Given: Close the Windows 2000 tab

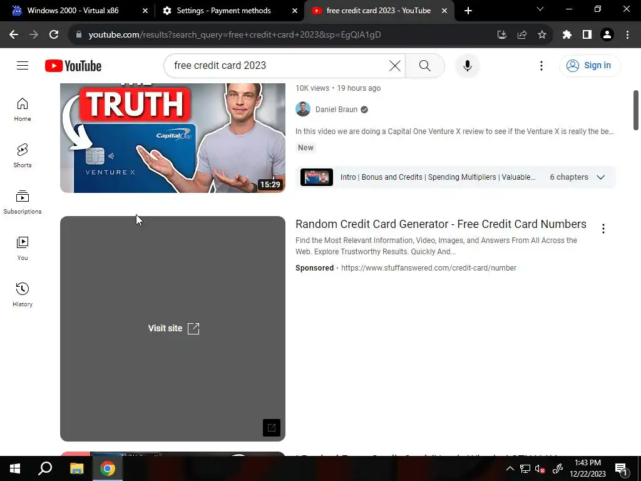Looking at the screenshot, I should tap(145, 11).
